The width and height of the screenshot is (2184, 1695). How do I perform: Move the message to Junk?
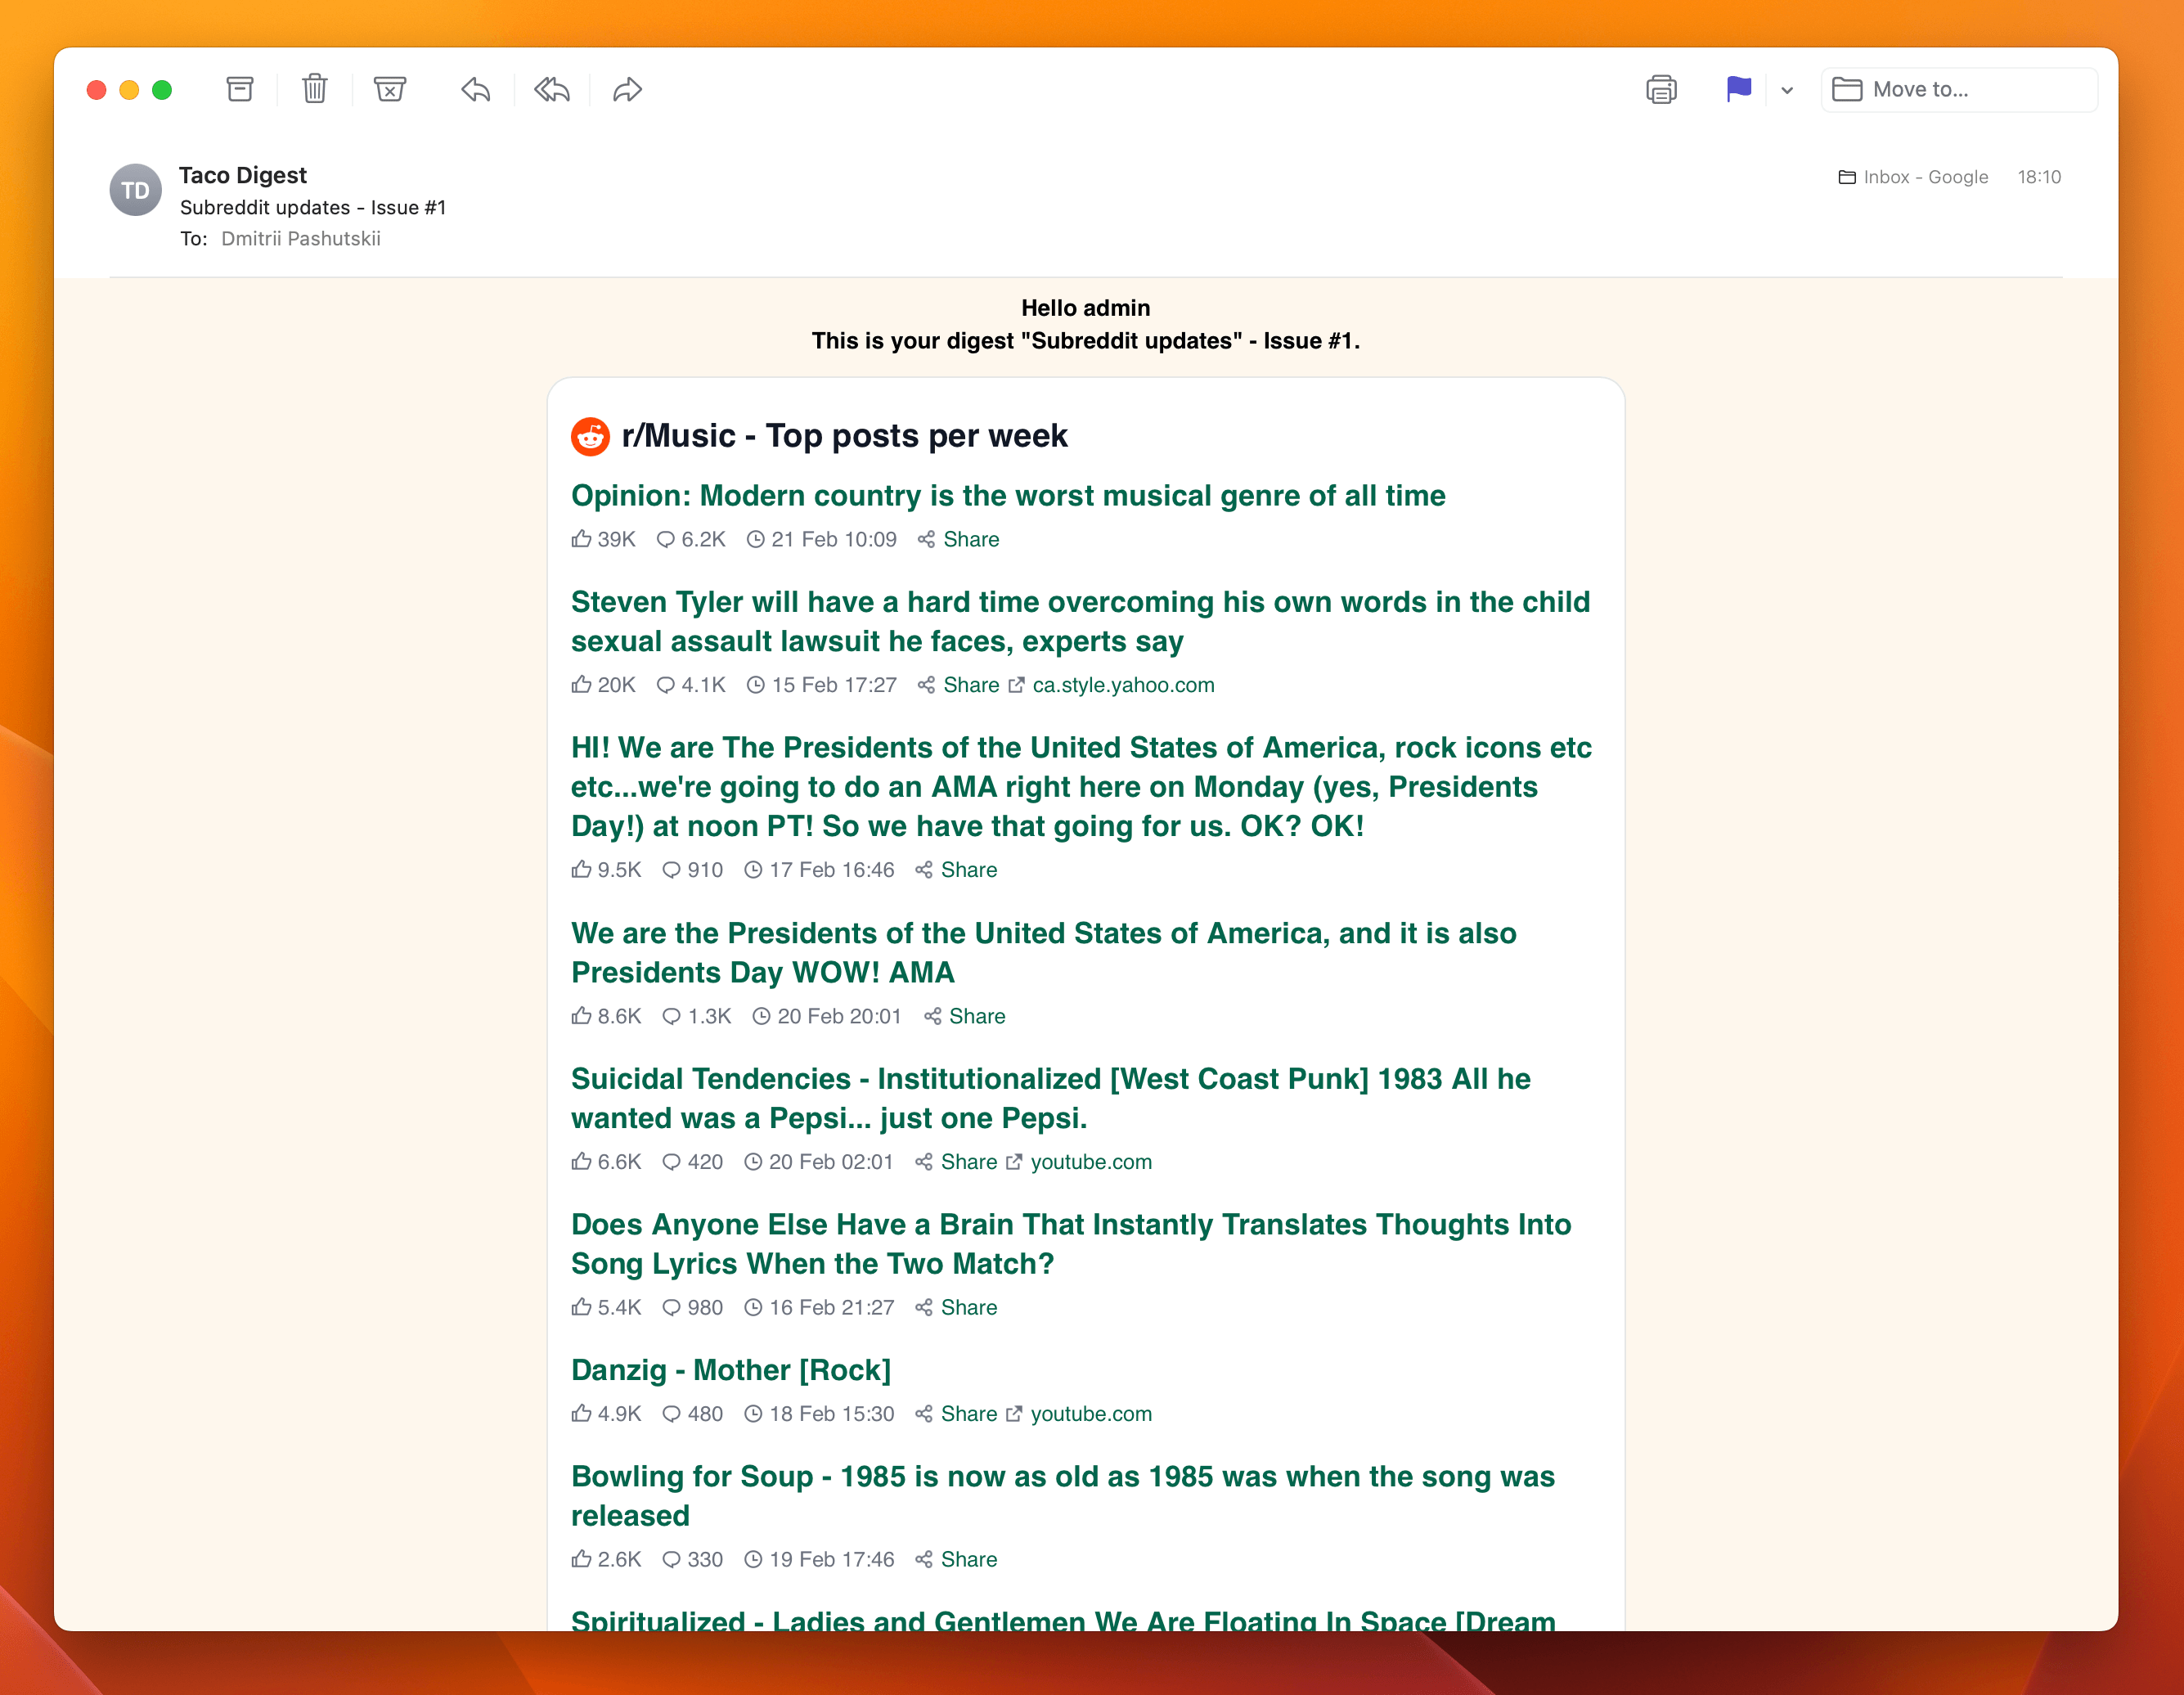390,90
